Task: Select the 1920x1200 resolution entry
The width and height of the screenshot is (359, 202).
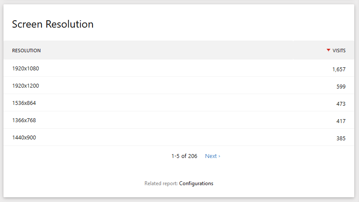Action: coord(26,86)
